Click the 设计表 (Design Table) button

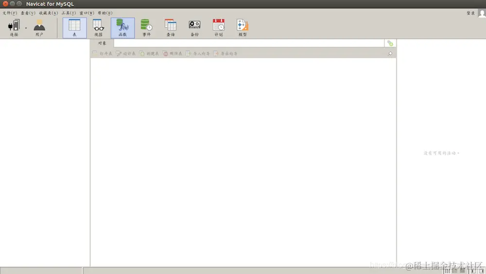pos(126,54)
